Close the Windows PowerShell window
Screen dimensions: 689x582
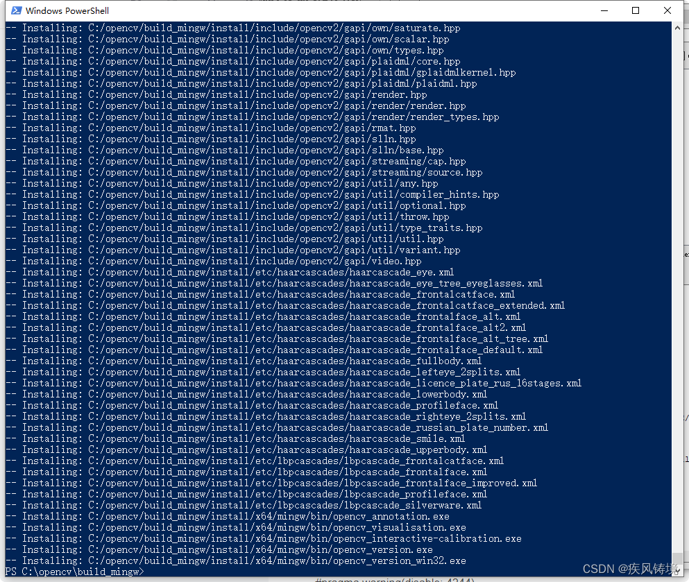[x=667, y=10]
